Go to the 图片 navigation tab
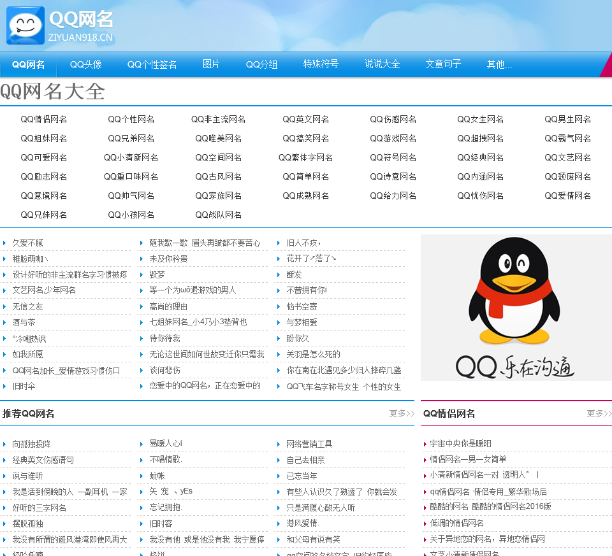 coord(211,64)
